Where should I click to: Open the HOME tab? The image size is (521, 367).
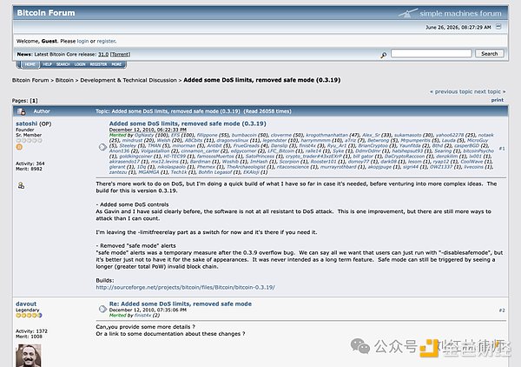click(x=30, y=64)
